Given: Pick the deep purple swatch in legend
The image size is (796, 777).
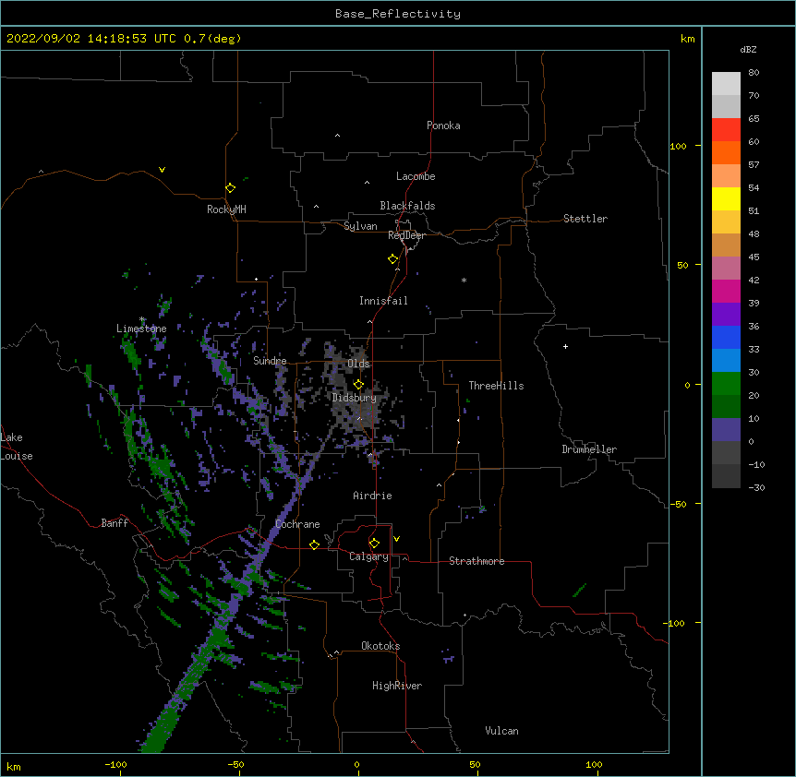Looking at the screenshot, I should (726, 315).
